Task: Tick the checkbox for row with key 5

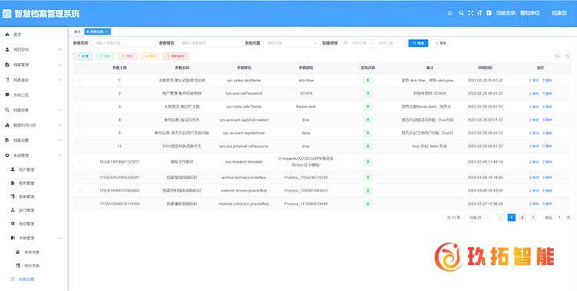Action: coord(80,133)
